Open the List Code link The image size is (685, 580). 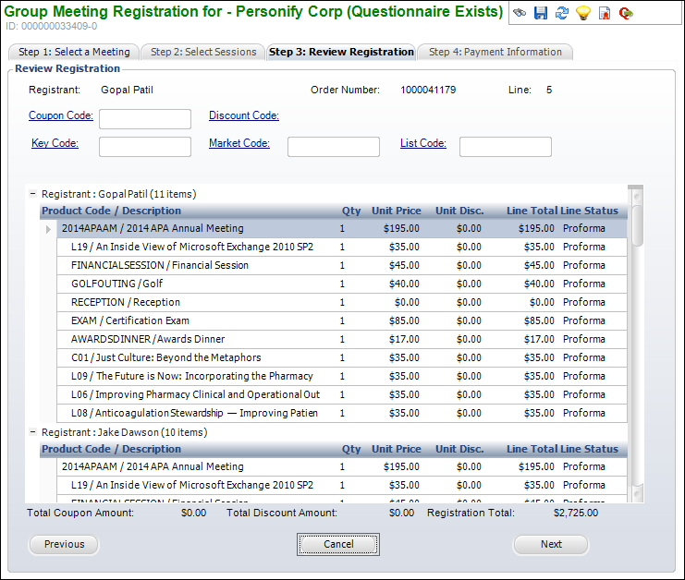tap(423, 143)
